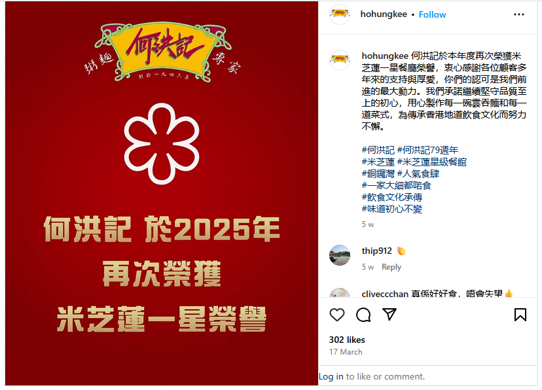Open the #米芝蓮星級餐館 hashtag
This screenshot has height=390, width=542.
(432, 162)
